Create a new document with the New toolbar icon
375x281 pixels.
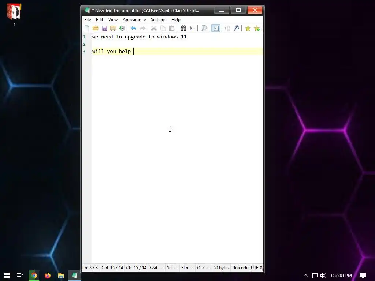pyautogui.click(x=87, y=28)
